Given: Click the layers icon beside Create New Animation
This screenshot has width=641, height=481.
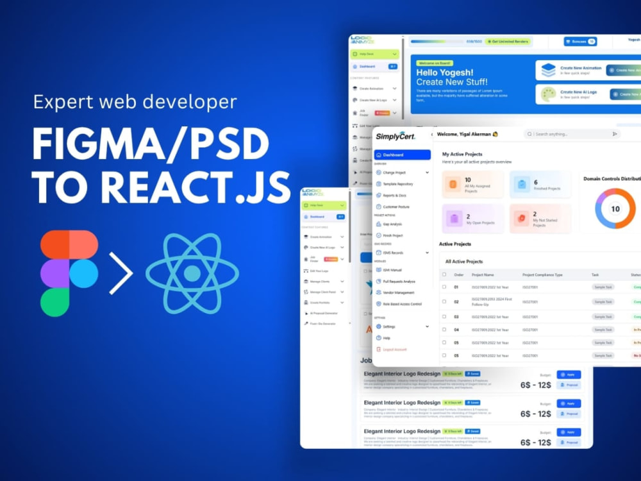Looking at the screenshot, I should click(548, 71).
